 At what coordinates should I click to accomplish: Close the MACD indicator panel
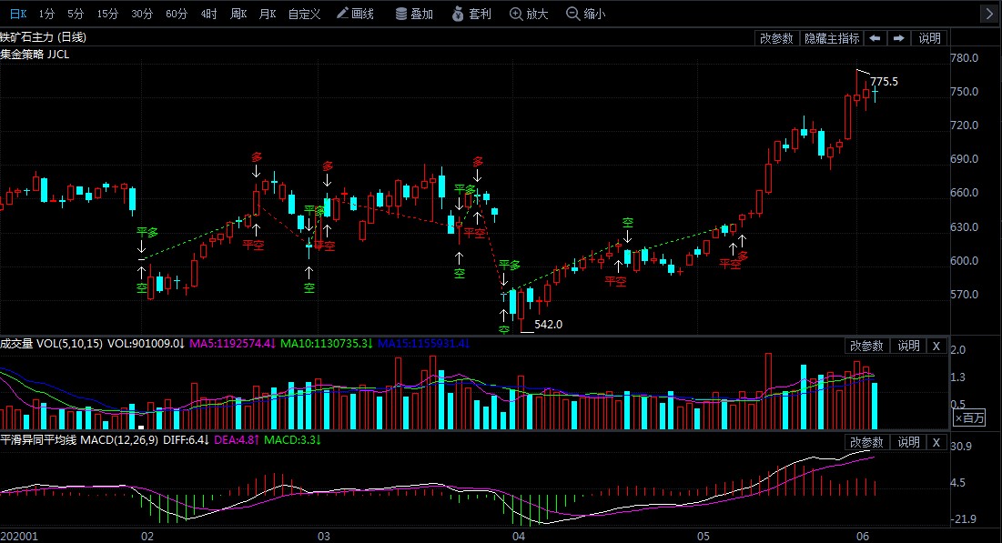pos(936,442)
